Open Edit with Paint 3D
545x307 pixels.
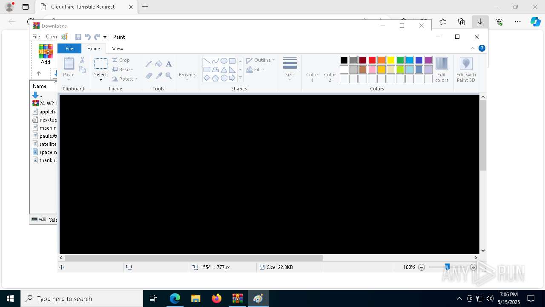466,70
